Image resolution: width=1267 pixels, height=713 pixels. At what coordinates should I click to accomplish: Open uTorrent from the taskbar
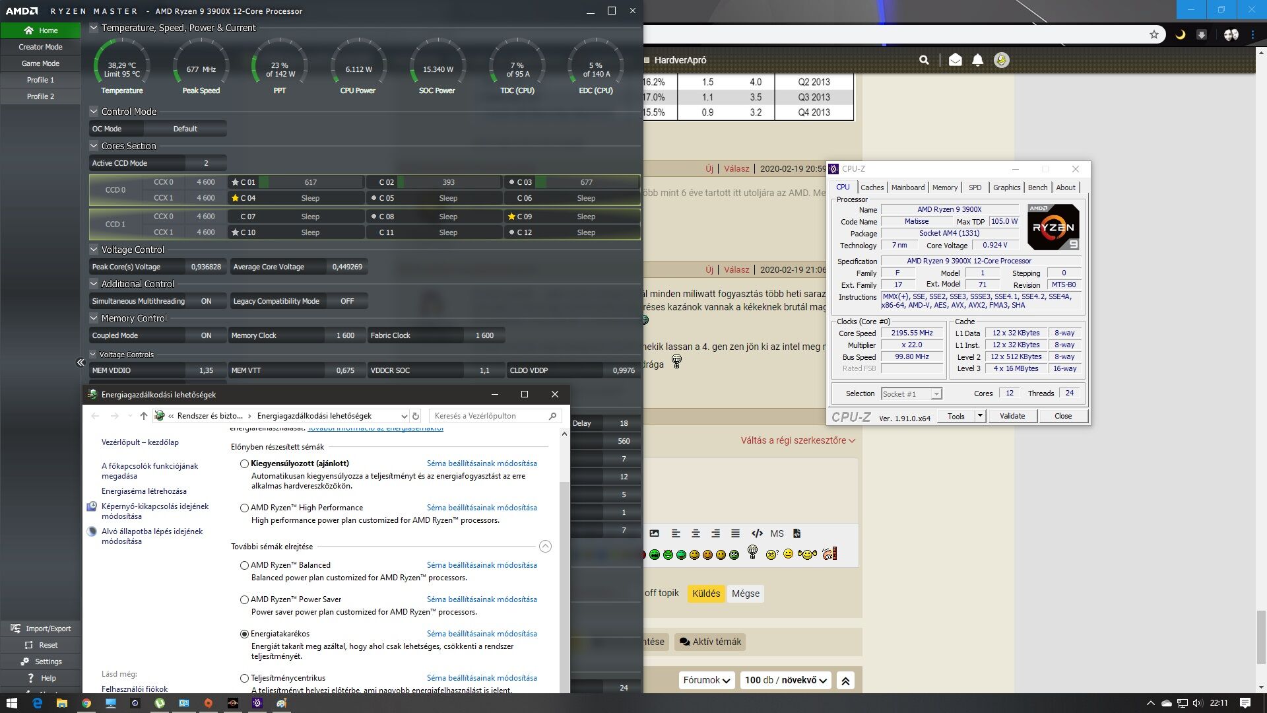click(159, 703)
